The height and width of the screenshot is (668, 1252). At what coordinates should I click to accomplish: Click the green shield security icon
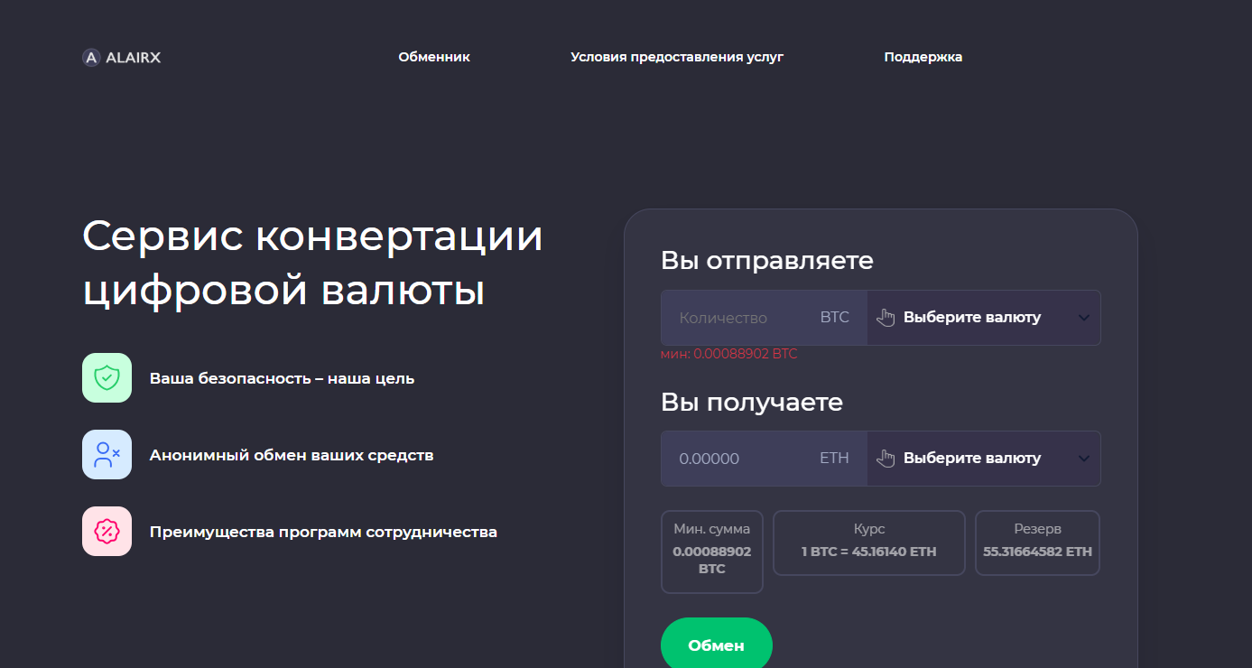pos(107,377)
